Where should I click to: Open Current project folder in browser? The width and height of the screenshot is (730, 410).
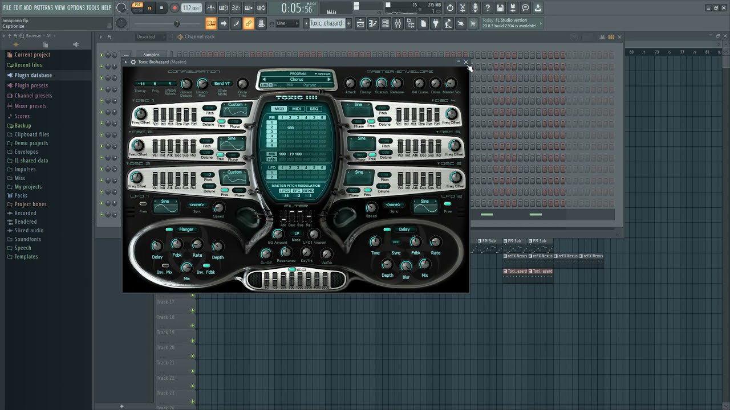pyautogui.click(x=33, y=55)
